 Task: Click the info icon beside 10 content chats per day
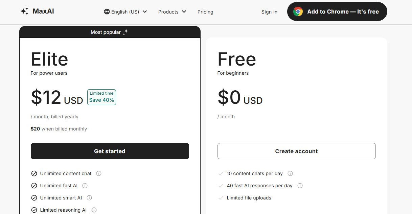point(290,173)
